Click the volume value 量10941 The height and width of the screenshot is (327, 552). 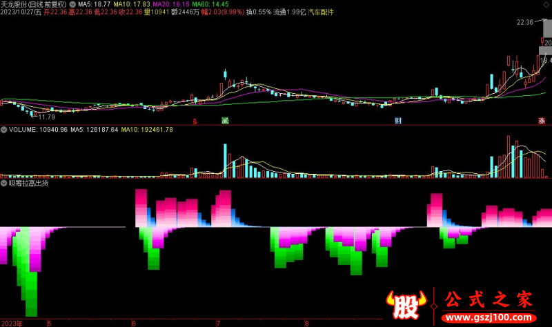157,12
